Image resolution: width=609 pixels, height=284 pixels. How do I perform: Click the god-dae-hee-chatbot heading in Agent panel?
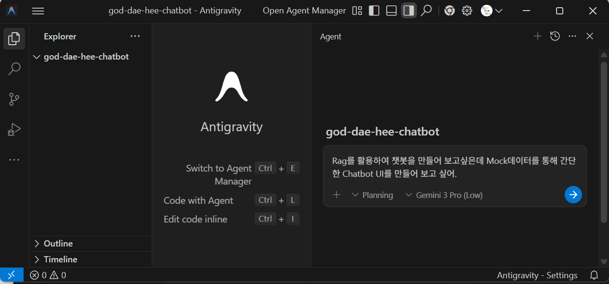tap(383, 132)
